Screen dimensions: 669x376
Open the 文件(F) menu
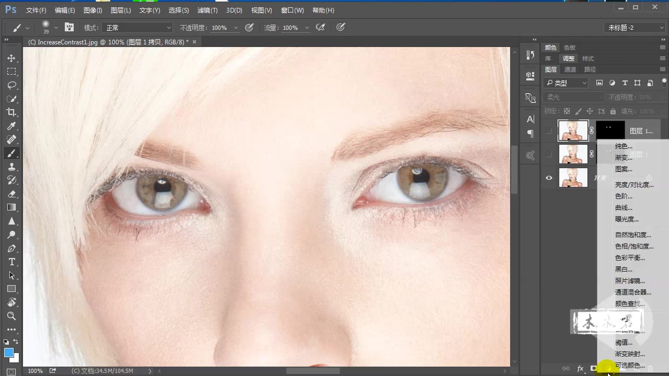click(x=36, y=10)
